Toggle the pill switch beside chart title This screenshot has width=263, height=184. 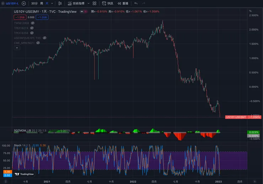[x=84, y=11]
